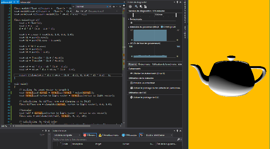Open the solution explorer side tab

tap(185, 11)
